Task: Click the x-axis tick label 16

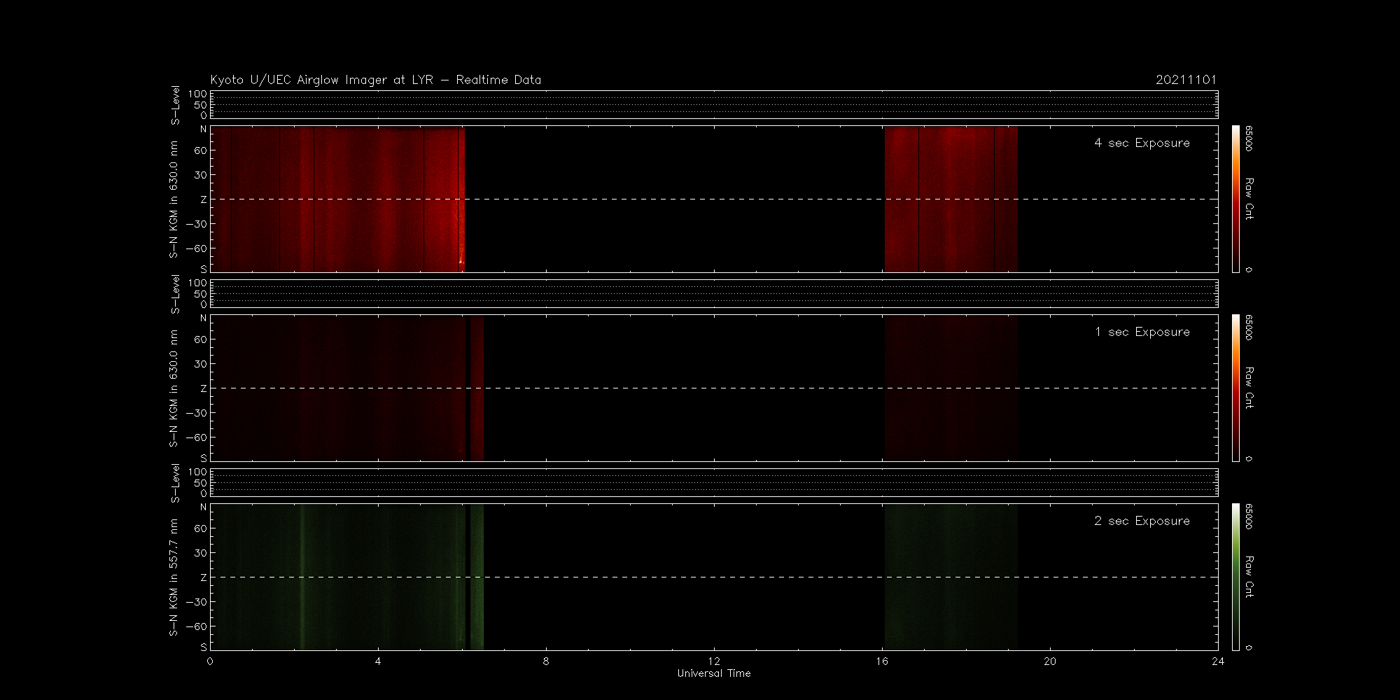Action: tap(882, 661)
